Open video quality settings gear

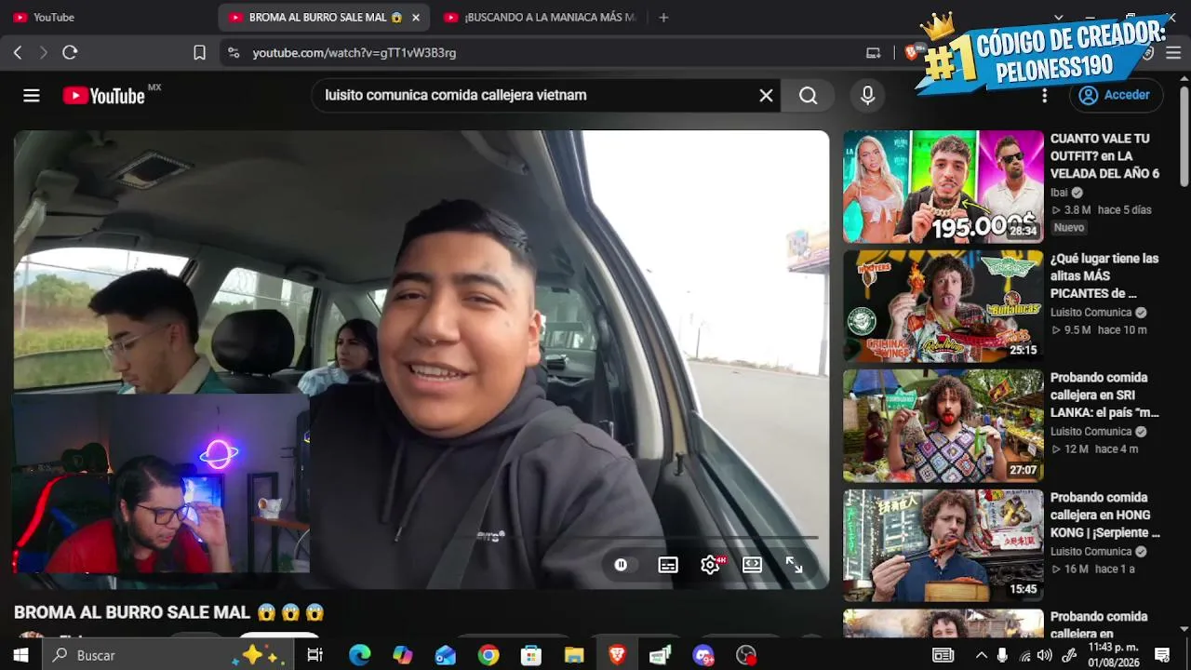click(712, 565)
